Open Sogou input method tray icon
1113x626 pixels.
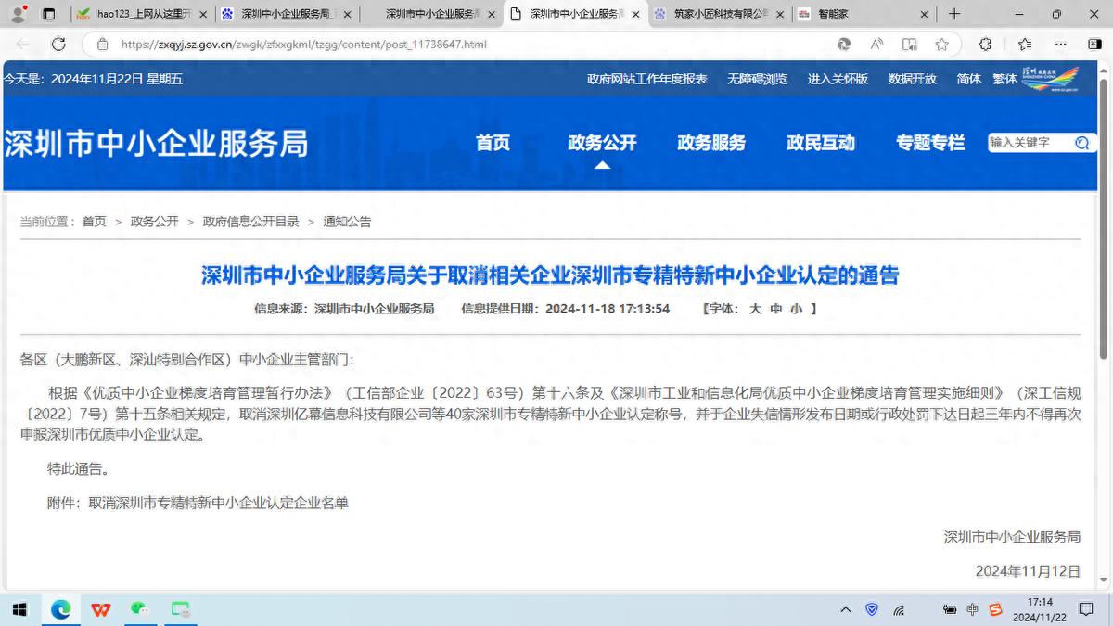pos(995,609)
